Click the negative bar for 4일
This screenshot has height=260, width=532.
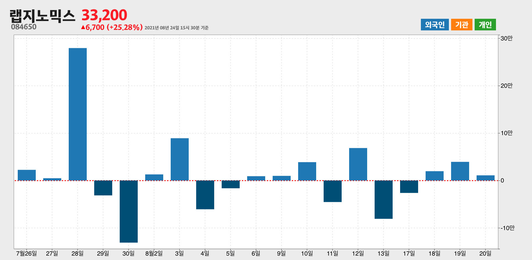[x=205, y=195]
